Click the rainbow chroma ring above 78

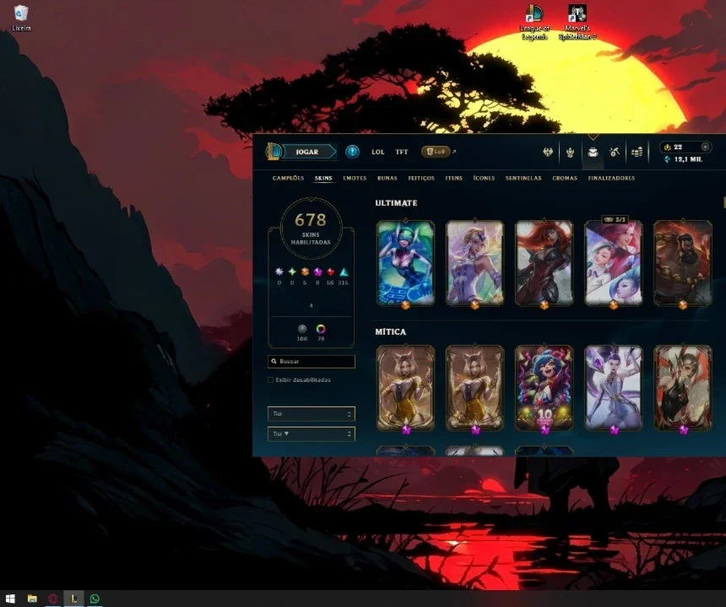coord(321,329)
